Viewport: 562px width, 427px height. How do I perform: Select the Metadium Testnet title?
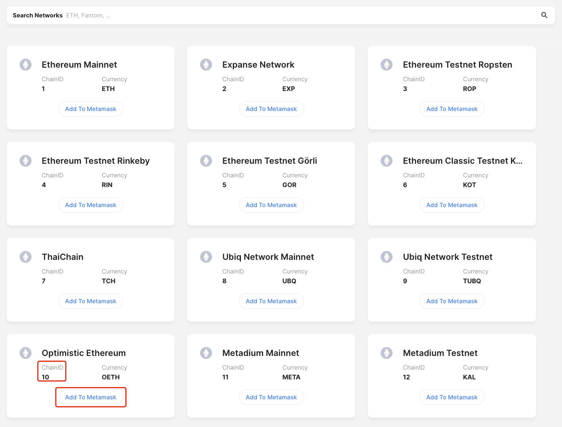click(440, 353)
